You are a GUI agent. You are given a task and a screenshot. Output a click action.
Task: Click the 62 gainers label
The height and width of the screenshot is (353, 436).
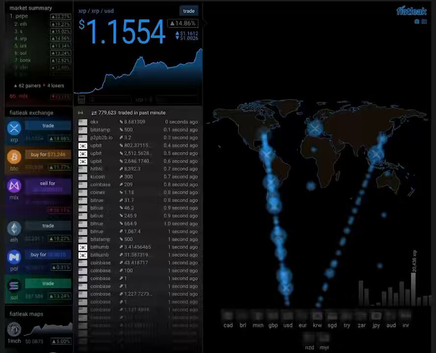coord(27,86)
